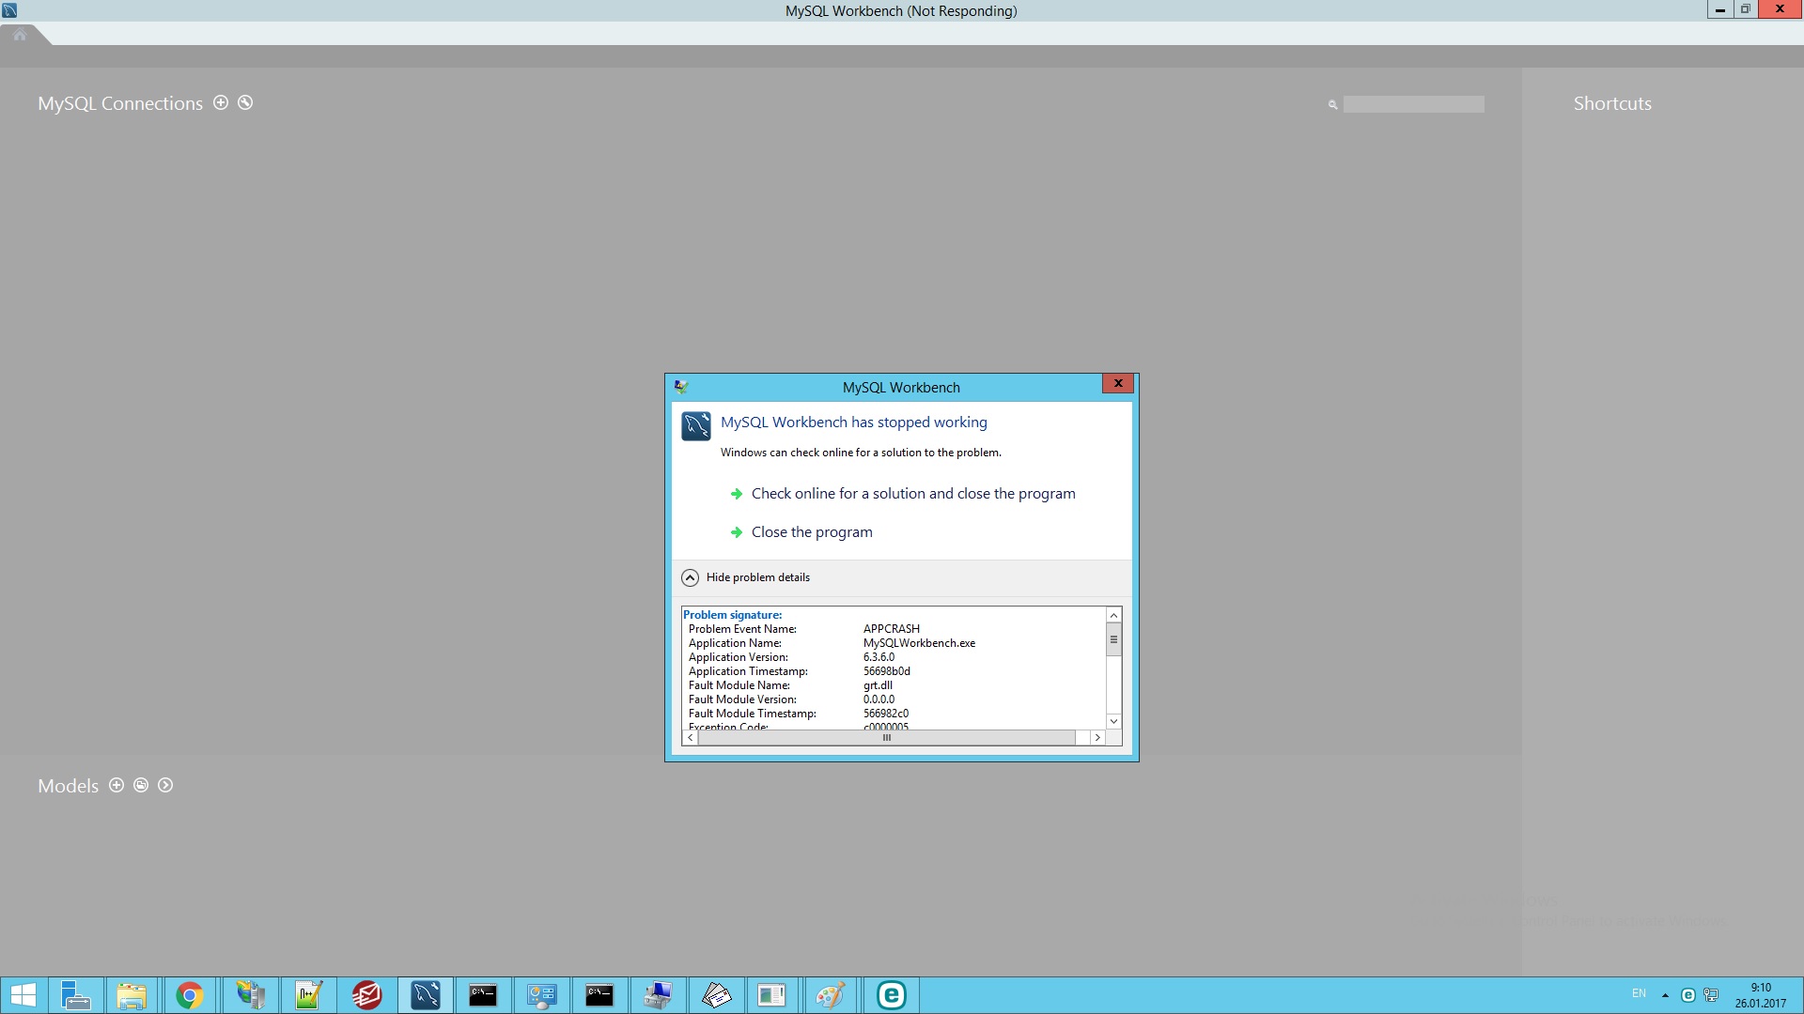Open the manage MySQL connections wrench icon
Screen dimensions: 1804x1014
[x=245, y=102]
